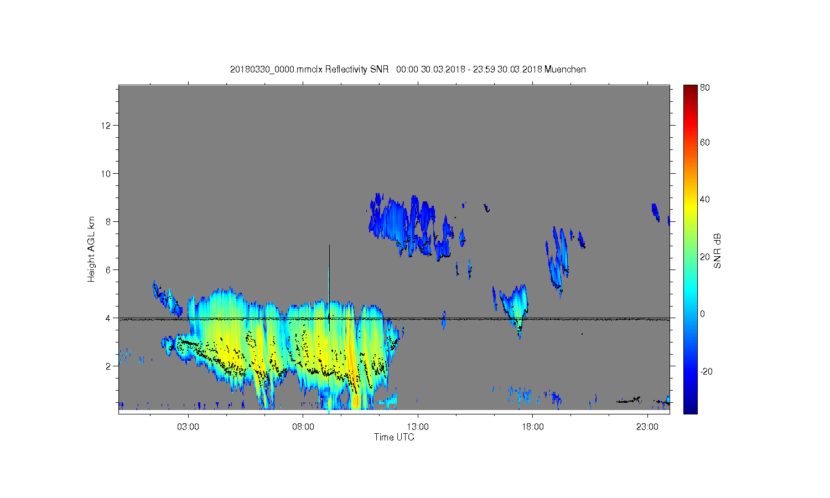Click the 'Height AGL km' y-axis label
Image resolution: width=830 pixels, height=498 pixels.
click(91, 249)
